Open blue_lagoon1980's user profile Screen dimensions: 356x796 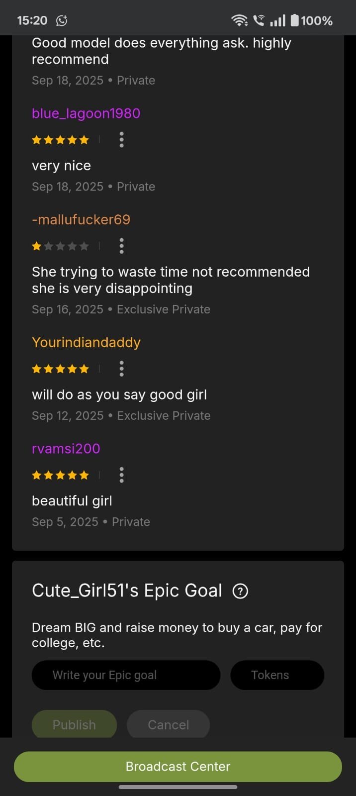pos(86,113)
